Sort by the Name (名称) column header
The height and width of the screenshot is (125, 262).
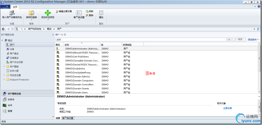82,45
